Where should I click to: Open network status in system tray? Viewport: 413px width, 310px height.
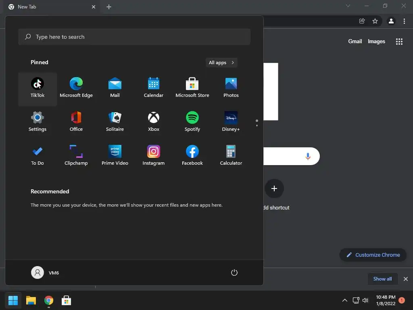pos(356,300)
